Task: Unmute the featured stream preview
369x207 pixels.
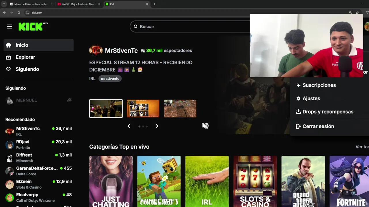Action: [205, 126]
